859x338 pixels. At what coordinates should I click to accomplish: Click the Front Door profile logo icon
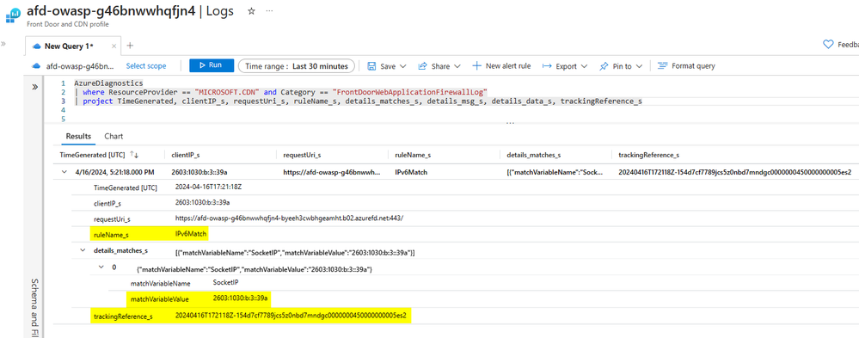point(13,15)
